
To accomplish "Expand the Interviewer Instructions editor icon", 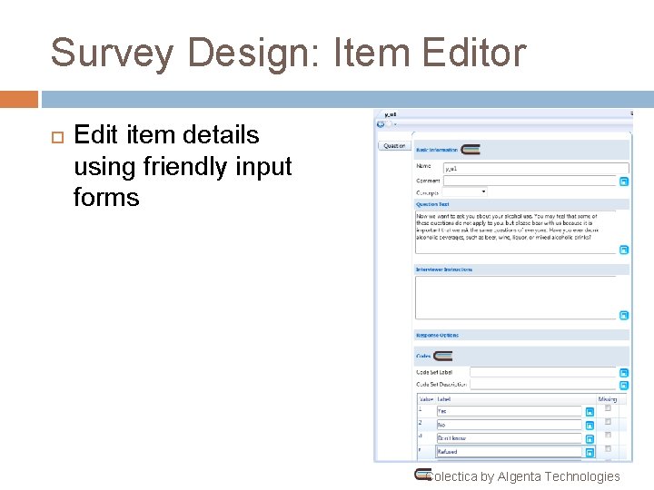I will (x=623, y=315).
